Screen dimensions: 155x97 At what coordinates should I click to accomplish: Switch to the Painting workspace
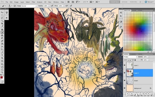pos(134,2)
